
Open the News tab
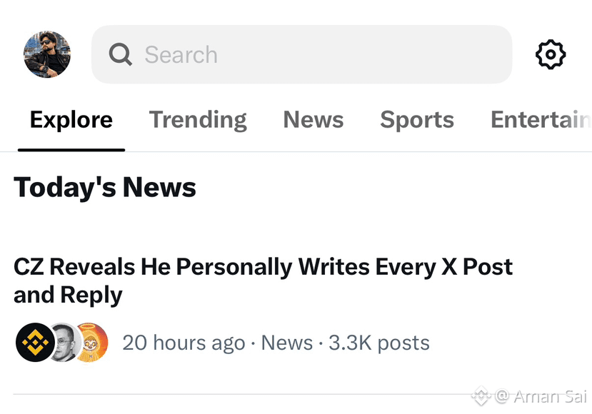[313, 120]
